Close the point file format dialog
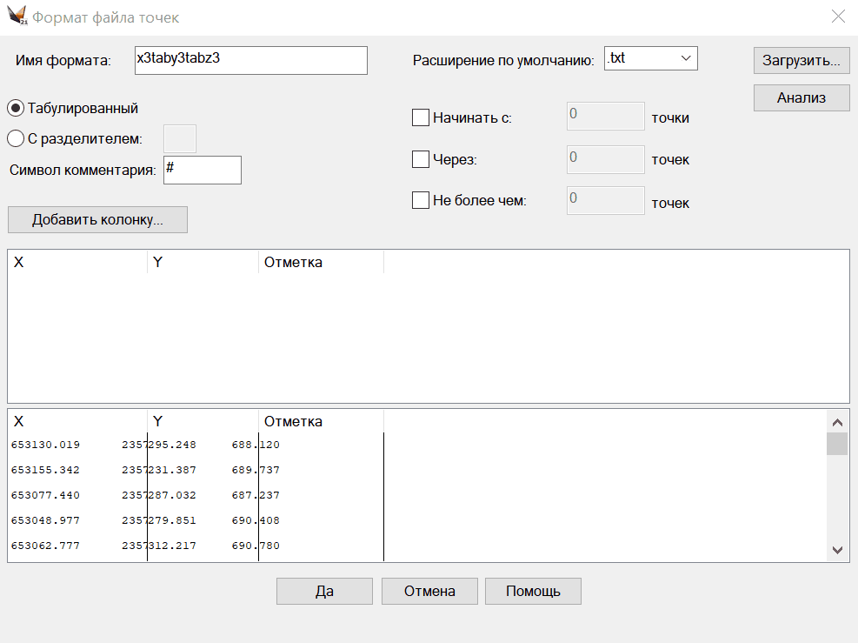This screenshot has height=643, width=858. (x=838, y=17)
